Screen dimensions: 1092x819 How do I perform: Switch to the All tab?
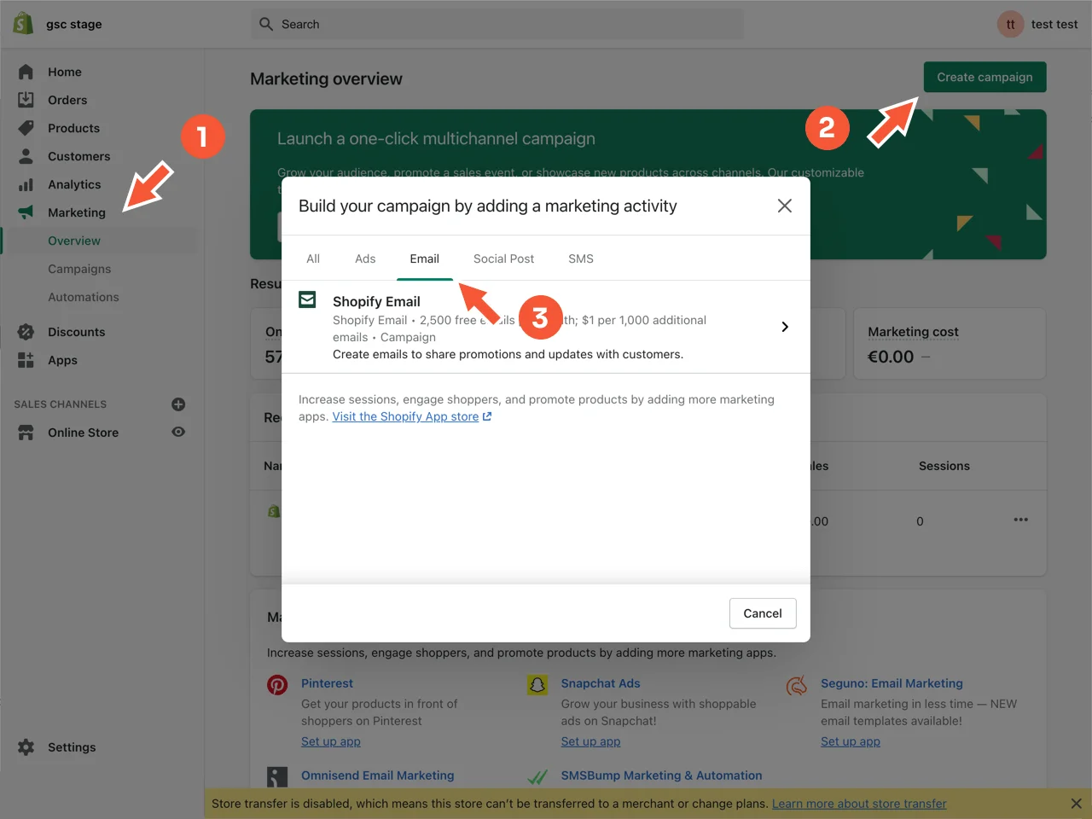click(x=313, y=258)
